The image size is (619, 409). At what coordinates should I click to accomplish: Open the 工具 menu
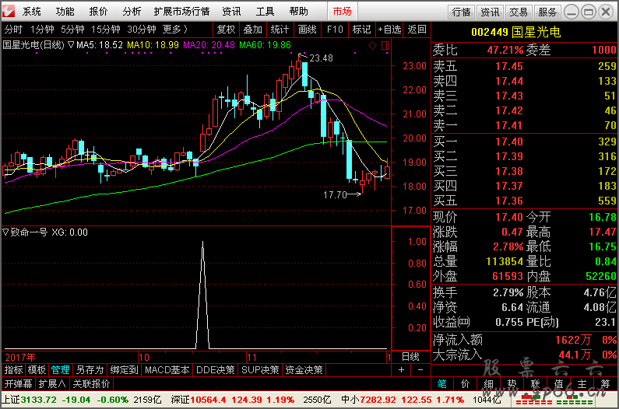pyautogui.click(x=266, y=12)
